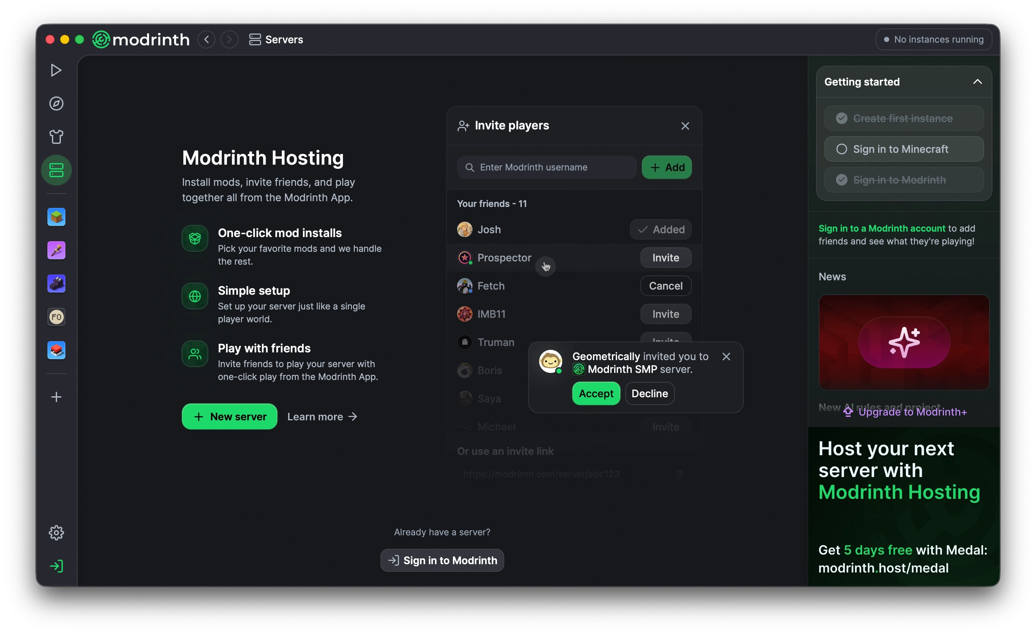1036x634 pixels.
Task: Close the Invite players panel
Action: [x=685, y=126]
